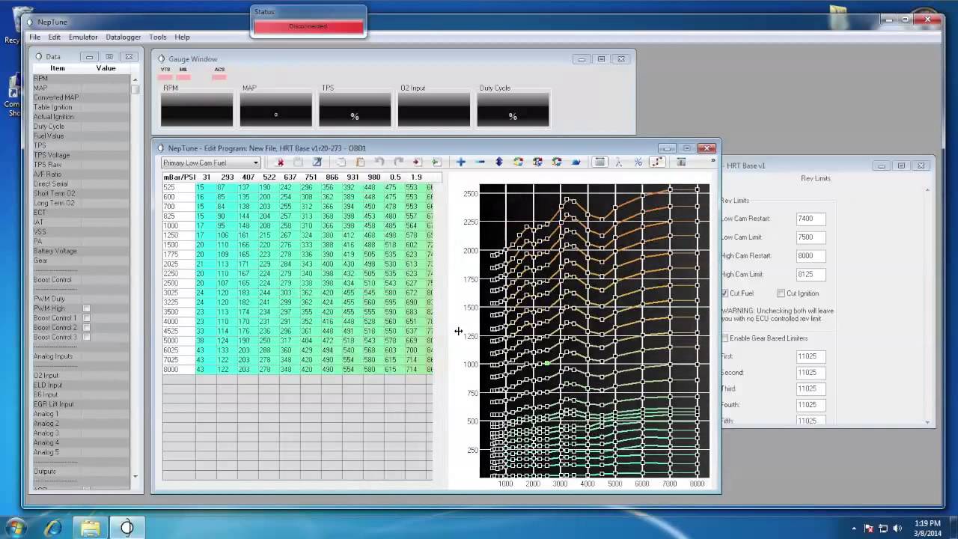958x539 pixels.
Task: Click the Low Cam Restart field 7400
Action: [x=811, y=219]
